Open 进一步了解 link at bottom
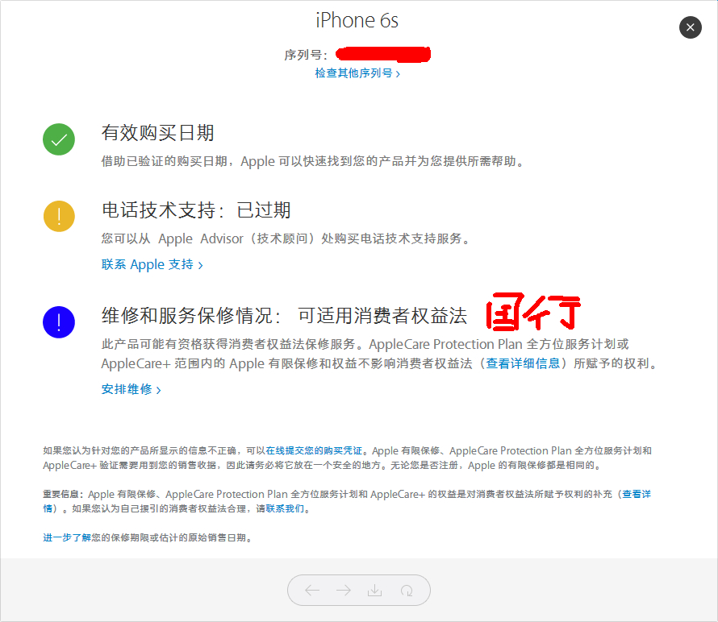Screen dimensions: 718x622 67,537
